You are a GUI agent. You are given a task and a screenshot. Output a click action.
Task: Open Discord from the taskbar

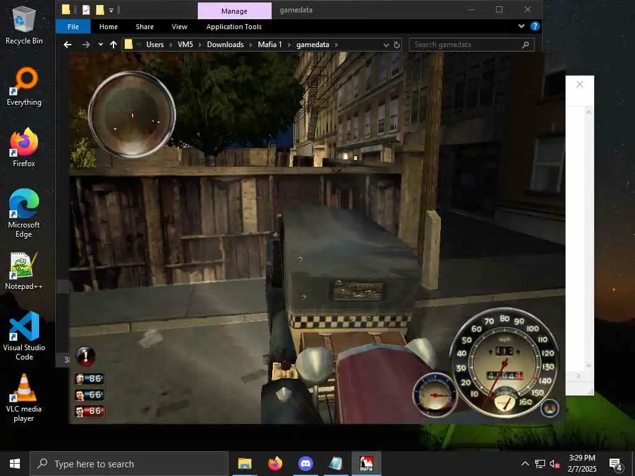(305, 464)
